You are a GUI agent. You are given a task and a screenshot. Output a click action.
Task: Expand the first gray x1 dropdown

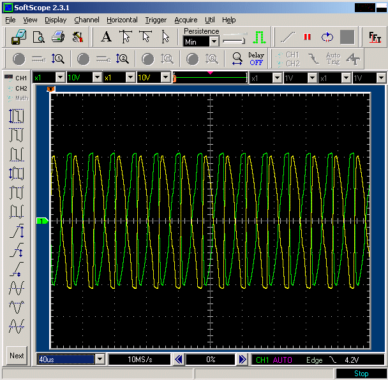click(x=277, y=78)
